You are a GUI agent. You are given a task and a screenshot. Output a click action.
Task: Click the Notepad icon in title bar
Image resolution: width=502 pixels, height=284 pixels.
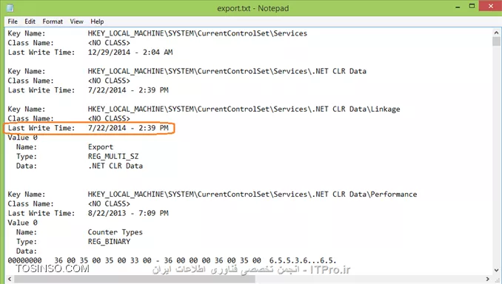pyautogui.click(x=10, y=7)
